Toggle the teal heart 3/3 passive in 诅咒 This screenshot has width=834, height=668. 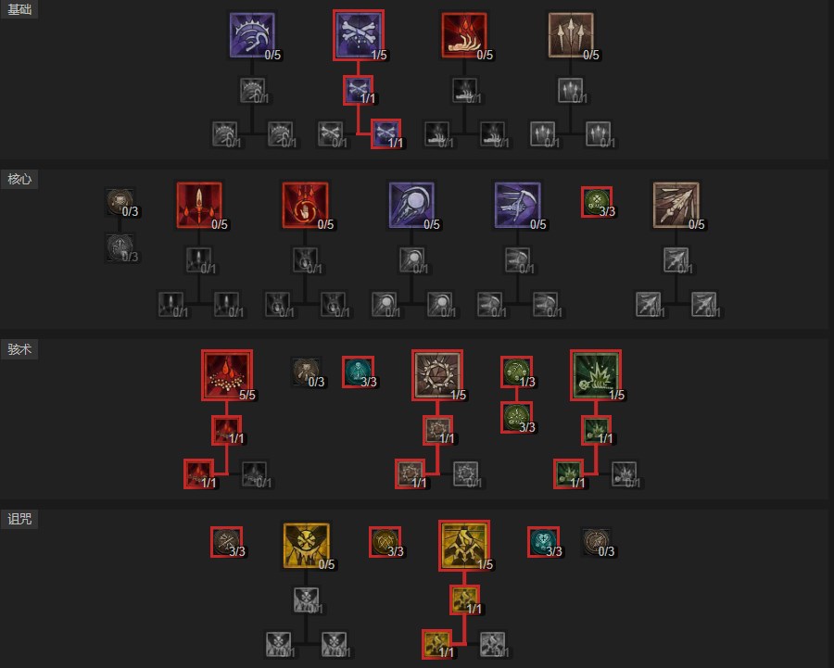(543, 542)
